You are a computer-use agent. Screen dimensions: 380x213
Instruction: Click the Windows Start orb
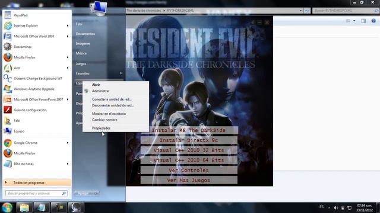(x=7, y=208)
